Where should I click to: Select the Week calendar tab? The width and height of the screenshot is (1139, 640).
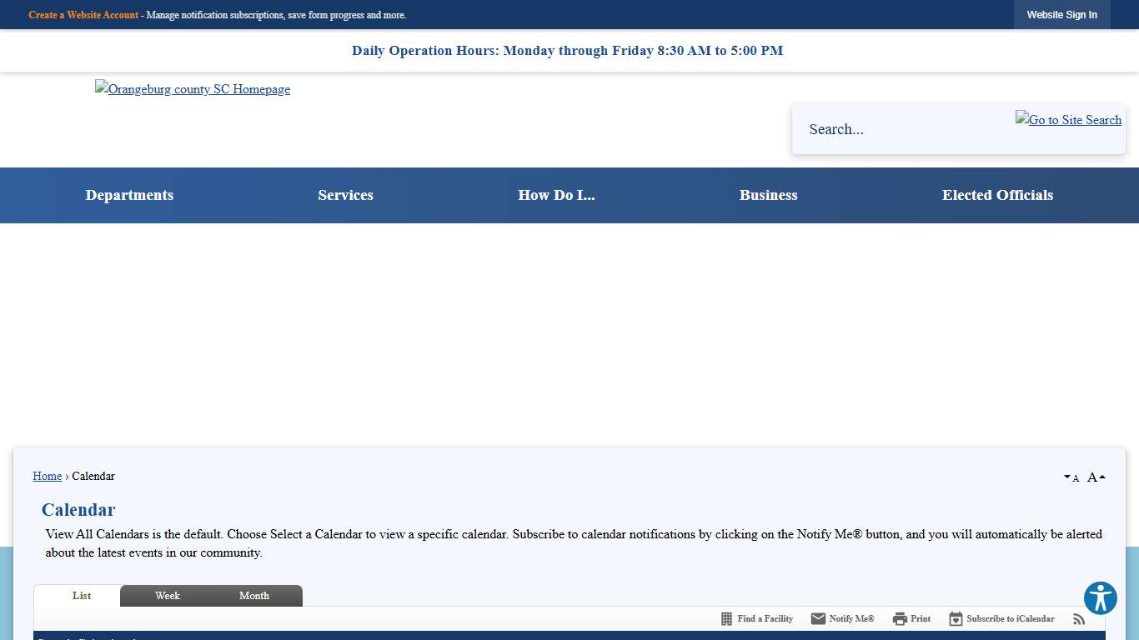coord(167,595)
